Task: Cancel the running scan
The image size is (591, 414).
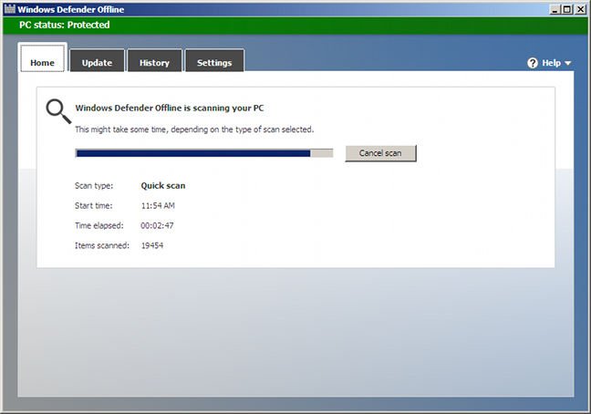Action: pyautogui.click(x=380, y=153)
